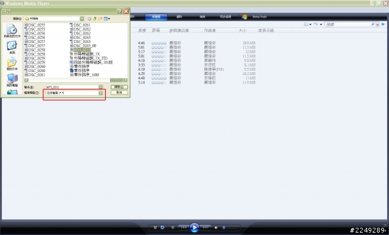Click the Cancel (取消) button

(x=119, y=93)
